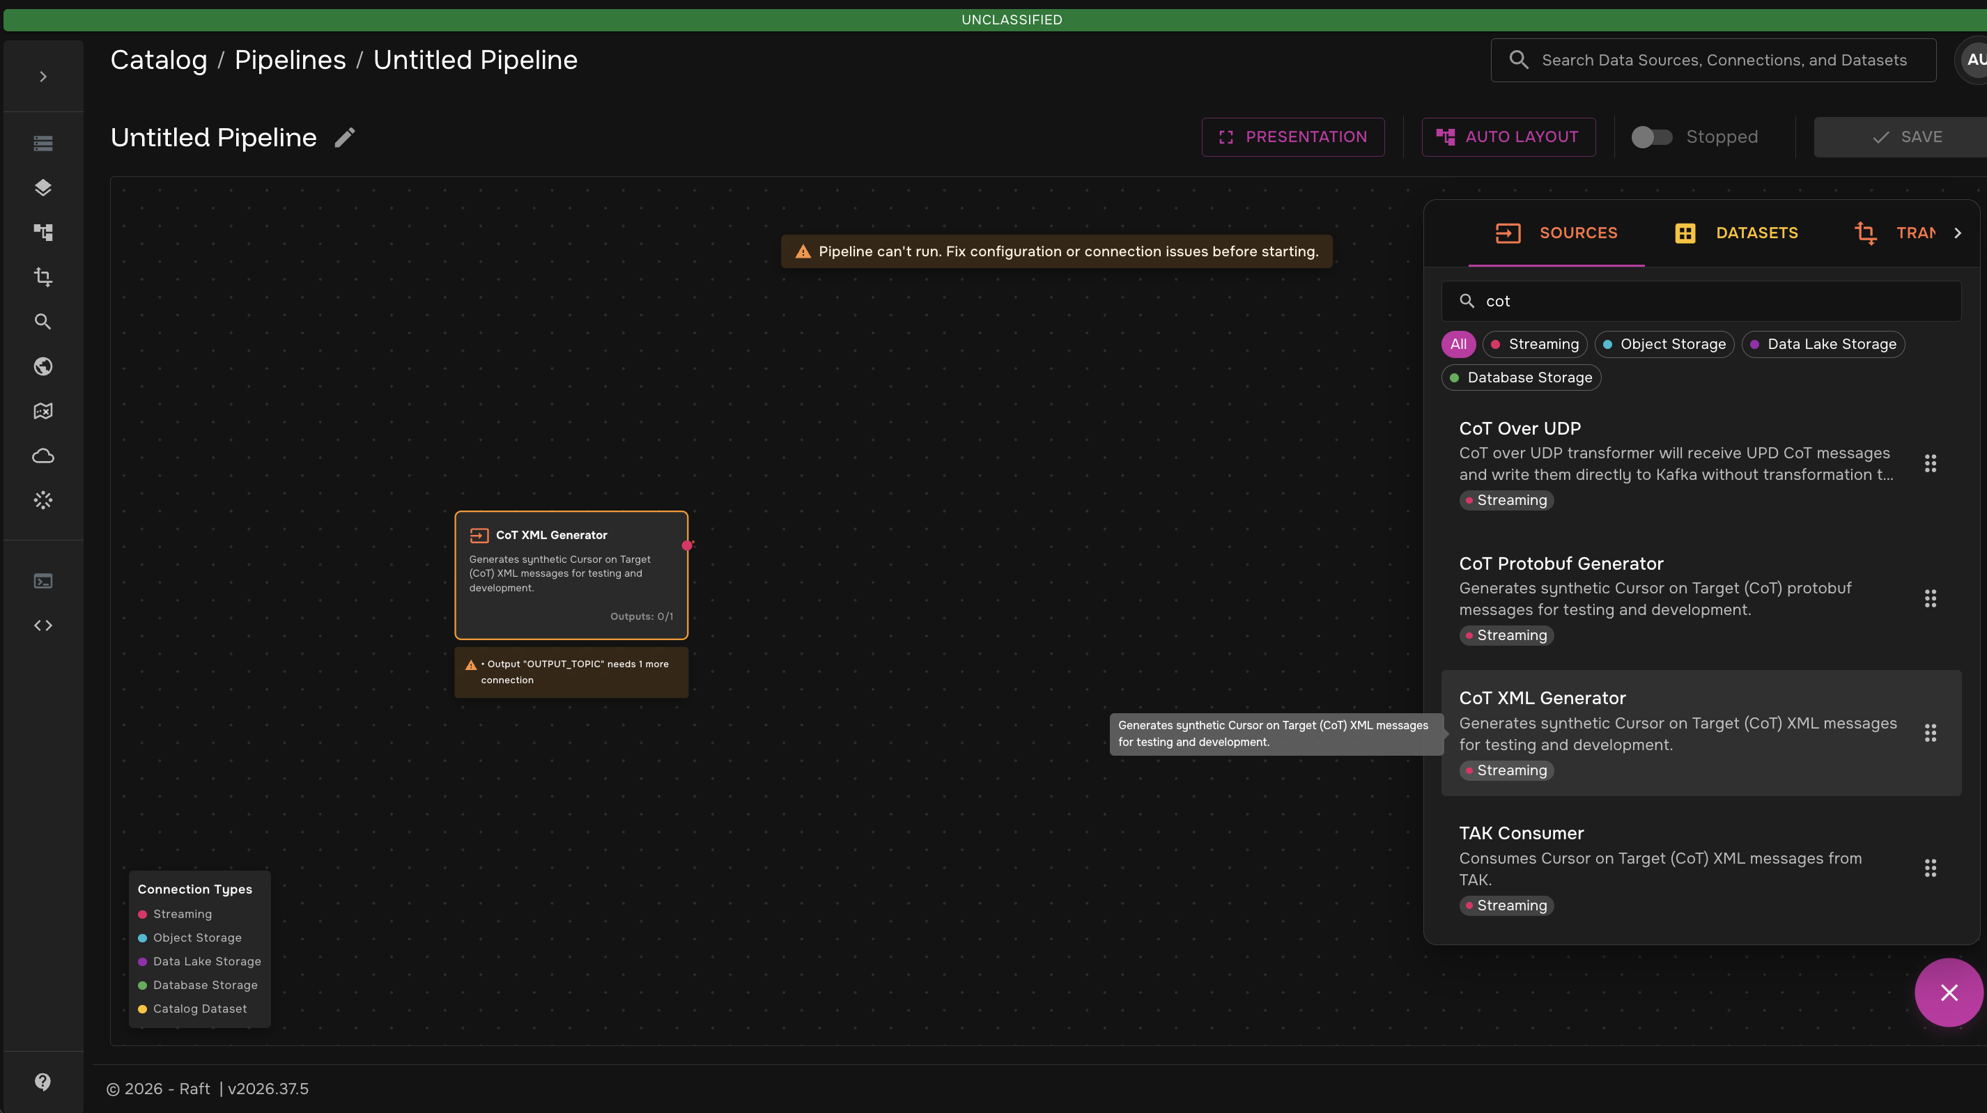Grab drag handle for CoT Protobuf Generator
The height and width of the screenshot is (1113, 1987).
click(1930, 598)
